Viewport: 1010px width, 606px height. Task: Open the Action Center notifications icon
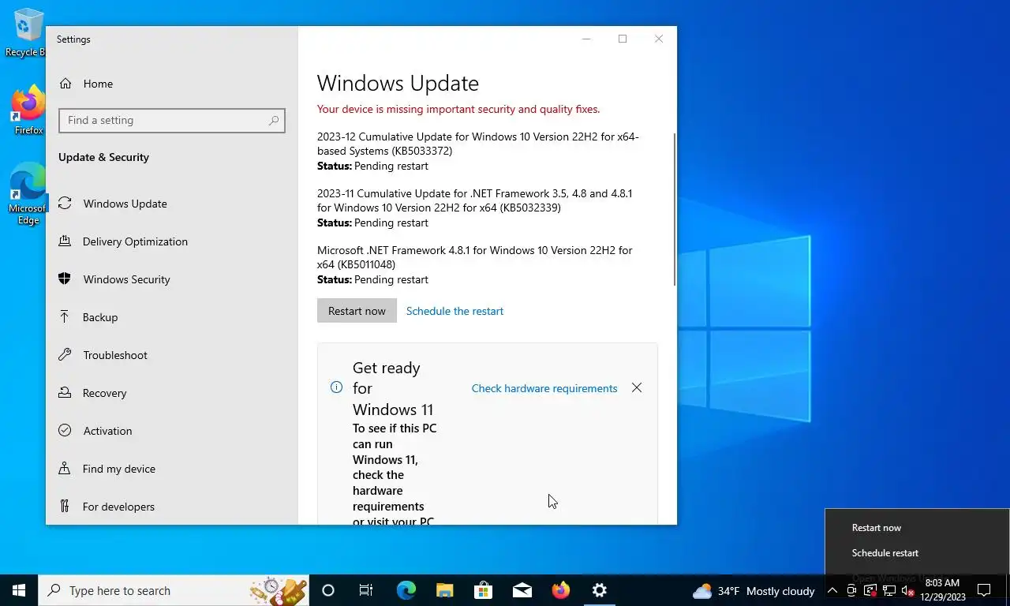click(984, 590)
